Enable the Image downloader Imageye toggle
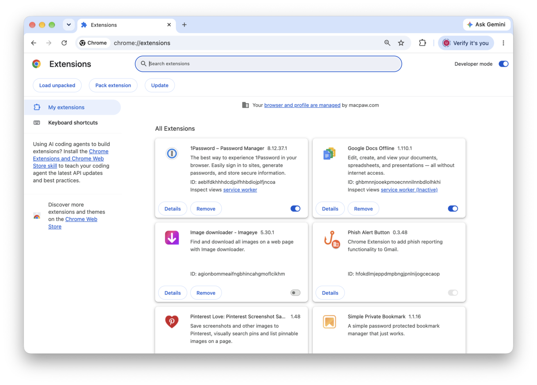This screenshot has width=537, height=385. pyautogui.click(x=295, y=293)
